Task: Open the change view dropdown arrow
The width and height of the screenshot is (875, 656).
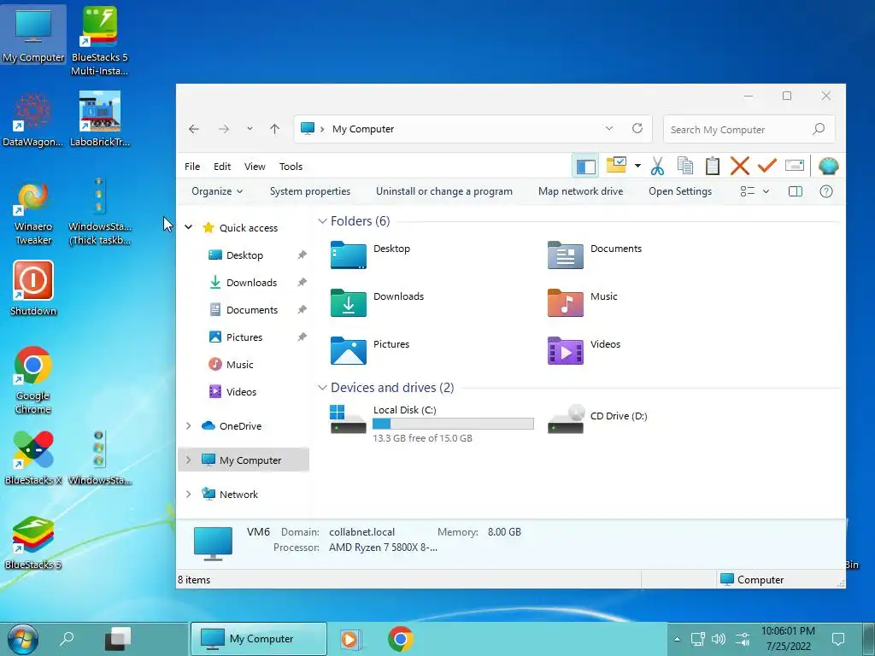Action: (766, 191)
